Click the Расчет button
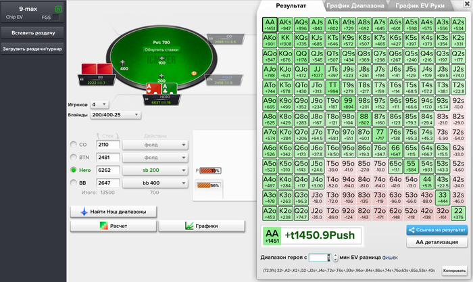 pyautogui.click(x=114, y=226)
